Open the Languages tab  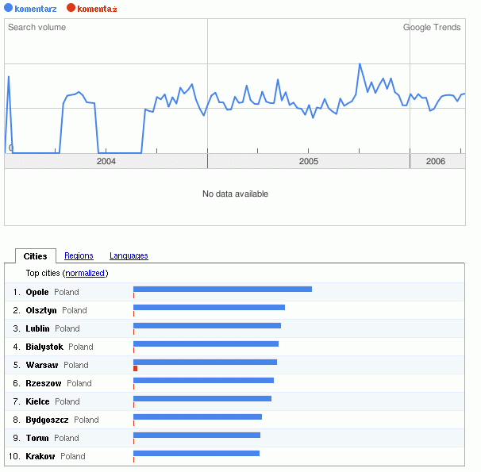click(129, 255)
